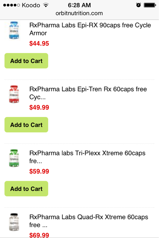159x238 pixels.
Task: Tap the black Quad-Rx Xtreme bottle image
Action: click(14, 222)
